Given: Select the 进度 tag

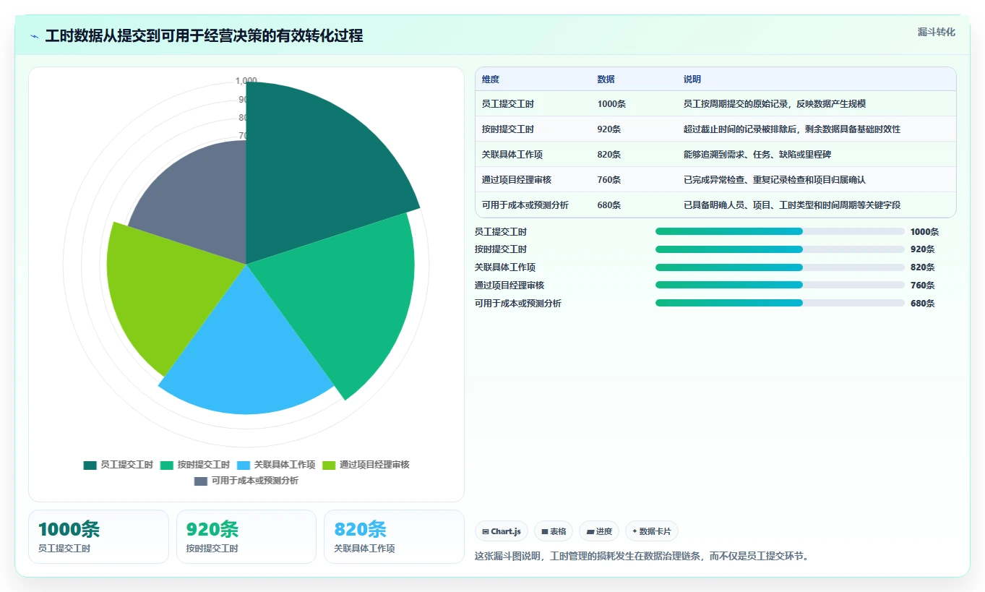Looking at the screenshot, I should (x=599, y=531).
